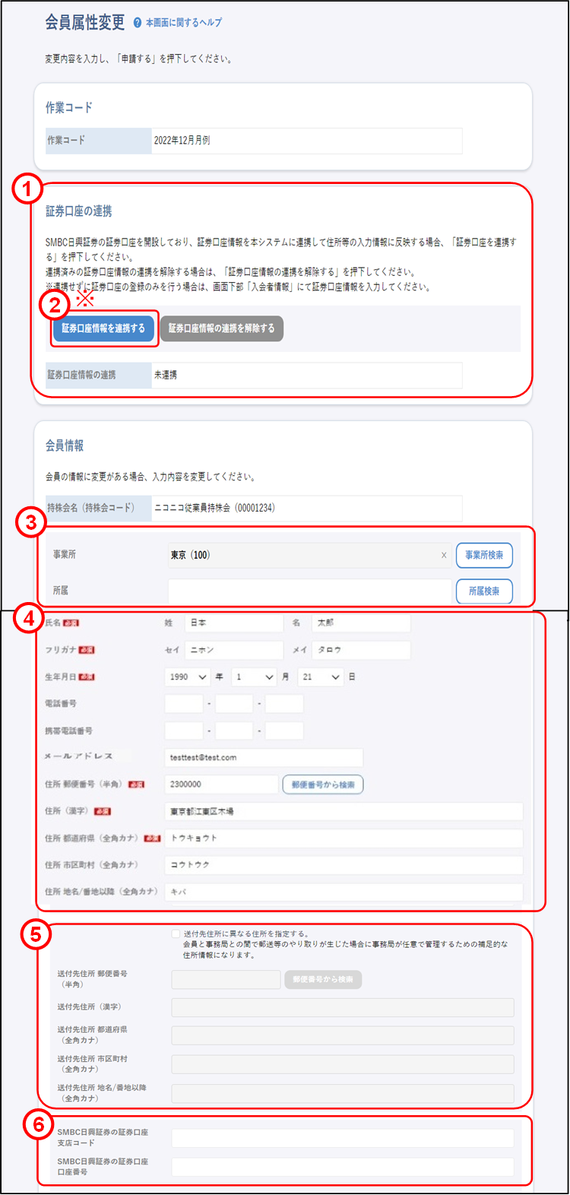
Task: Click 証券口座情報を連携する button
Action: click(103, 328)
